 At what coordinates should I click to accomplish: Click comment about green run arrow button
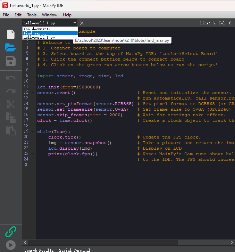(127, 65)
